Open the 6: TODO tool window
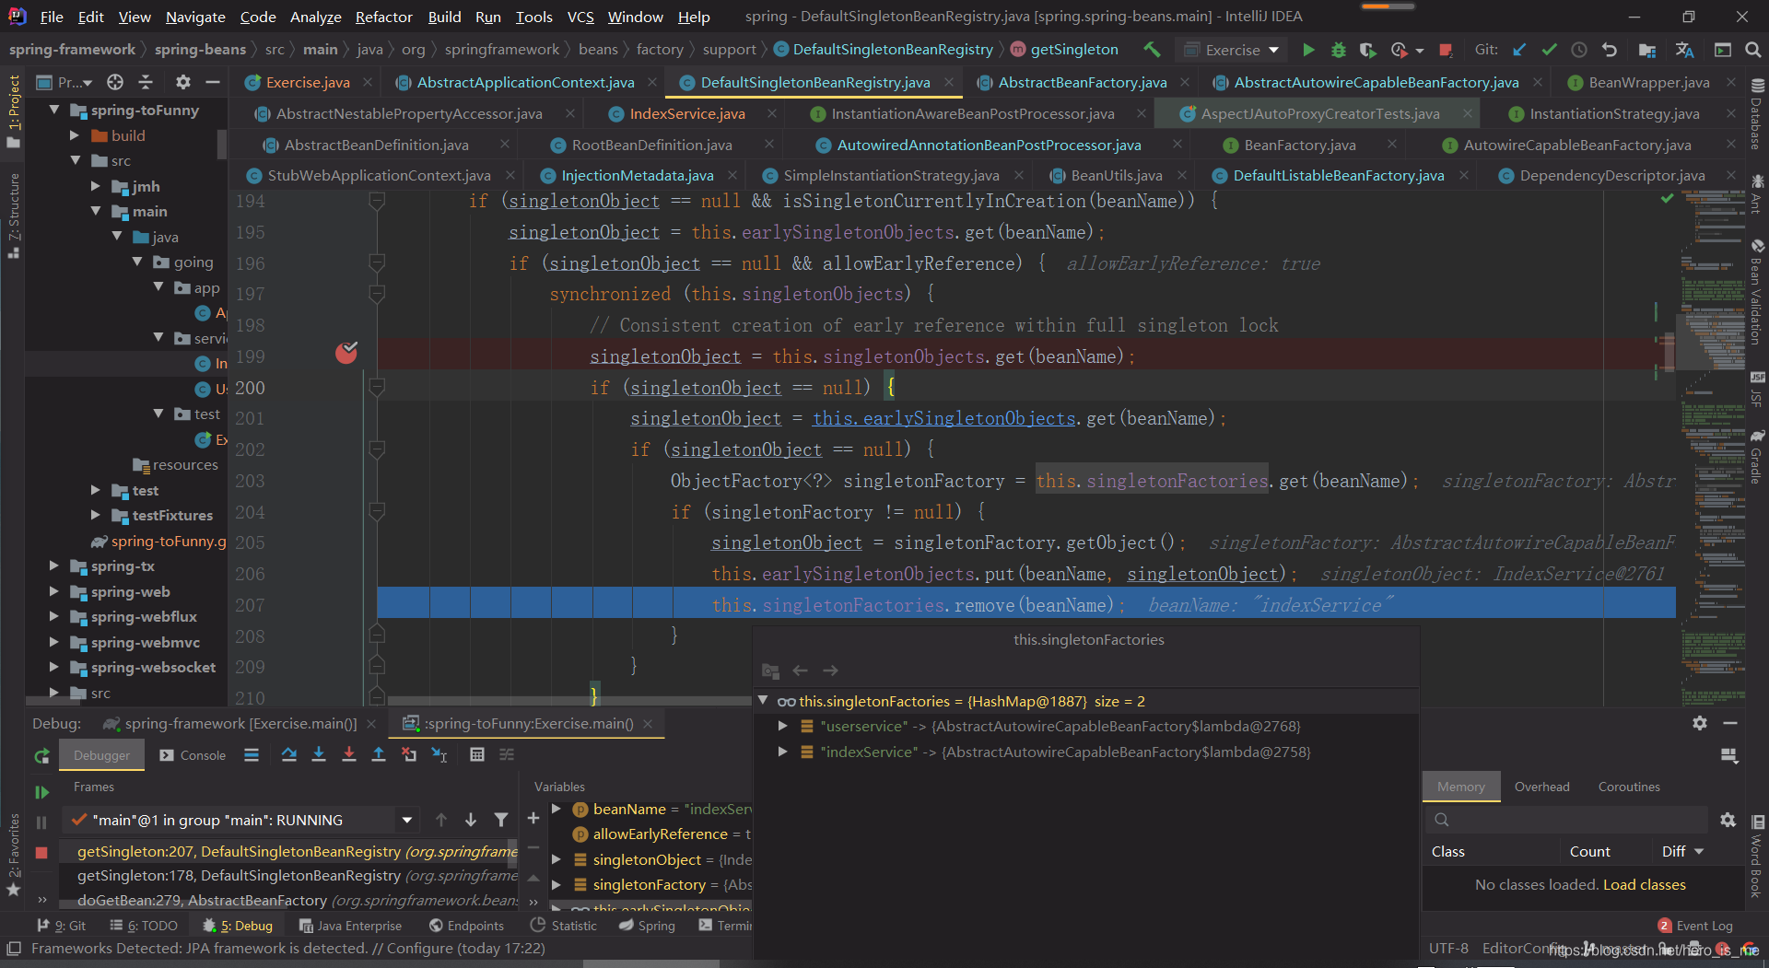1769x968 pixels. [x=143, y=926]
